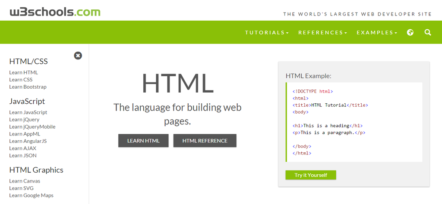The height and width of the screenshot is (204, 442).
Task: Expand the References dropdown menu
Action: coord(323,33)
